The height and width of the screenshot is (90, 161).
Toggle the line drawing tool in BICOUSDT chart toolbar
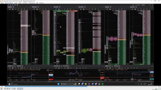coord(68,68)
